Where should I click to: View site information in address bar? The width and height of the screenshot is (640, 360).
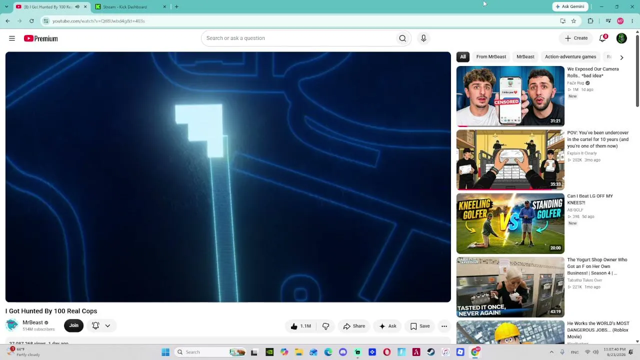click(46, 21)
